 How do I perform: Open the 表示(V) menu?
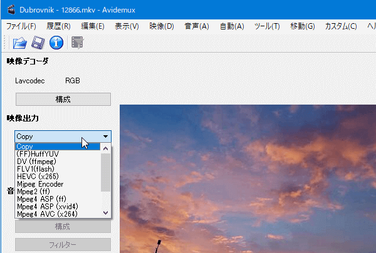coord(127,26)
